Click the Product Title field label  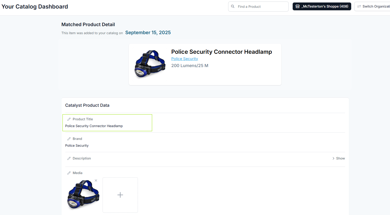(83, 119)
